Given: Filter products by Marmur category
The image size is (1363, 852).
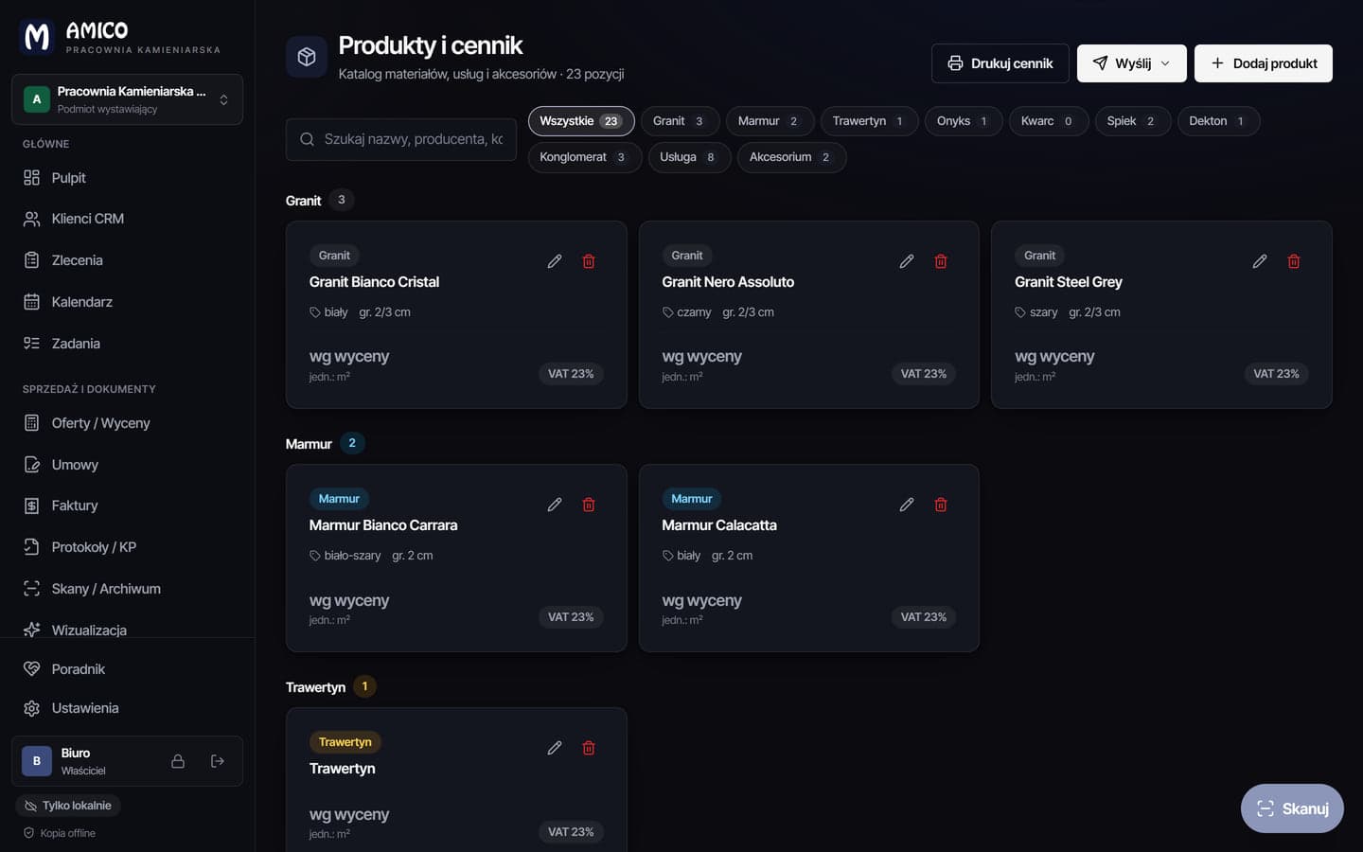Looking at the screenshot, I should (x=770, y=121).
